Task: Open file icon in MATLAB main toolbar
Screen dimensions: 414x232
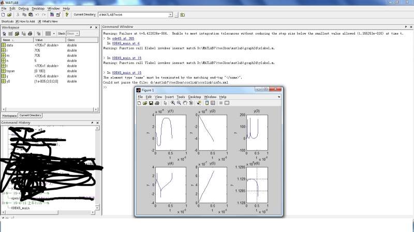Action: pyautogui.click(x=9, y=15)
